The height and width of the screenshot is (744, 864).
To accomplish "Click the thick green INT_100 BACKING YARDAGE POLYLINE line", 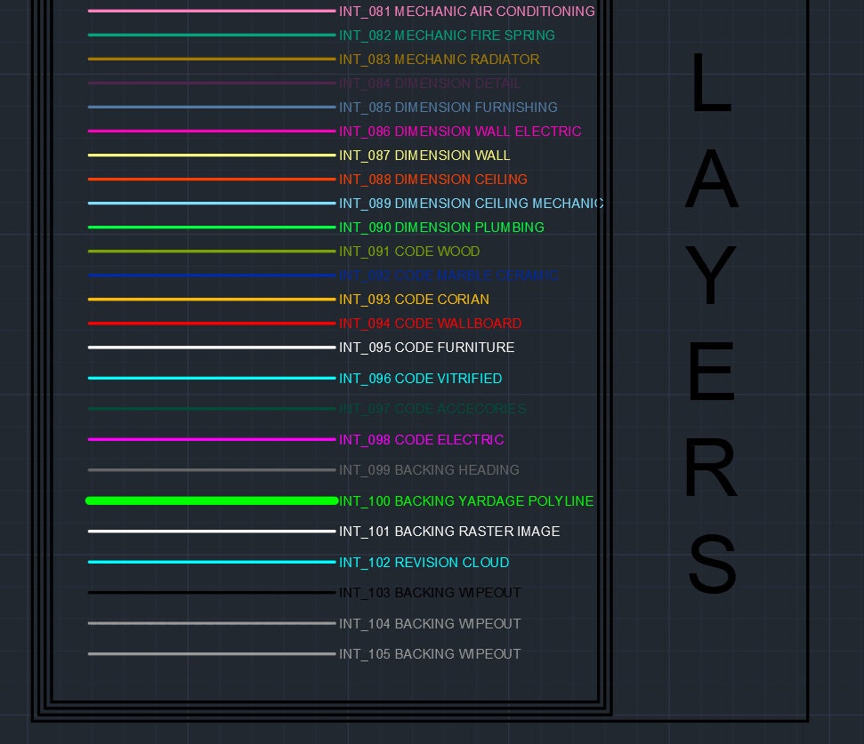I will (x=209, y=500).
